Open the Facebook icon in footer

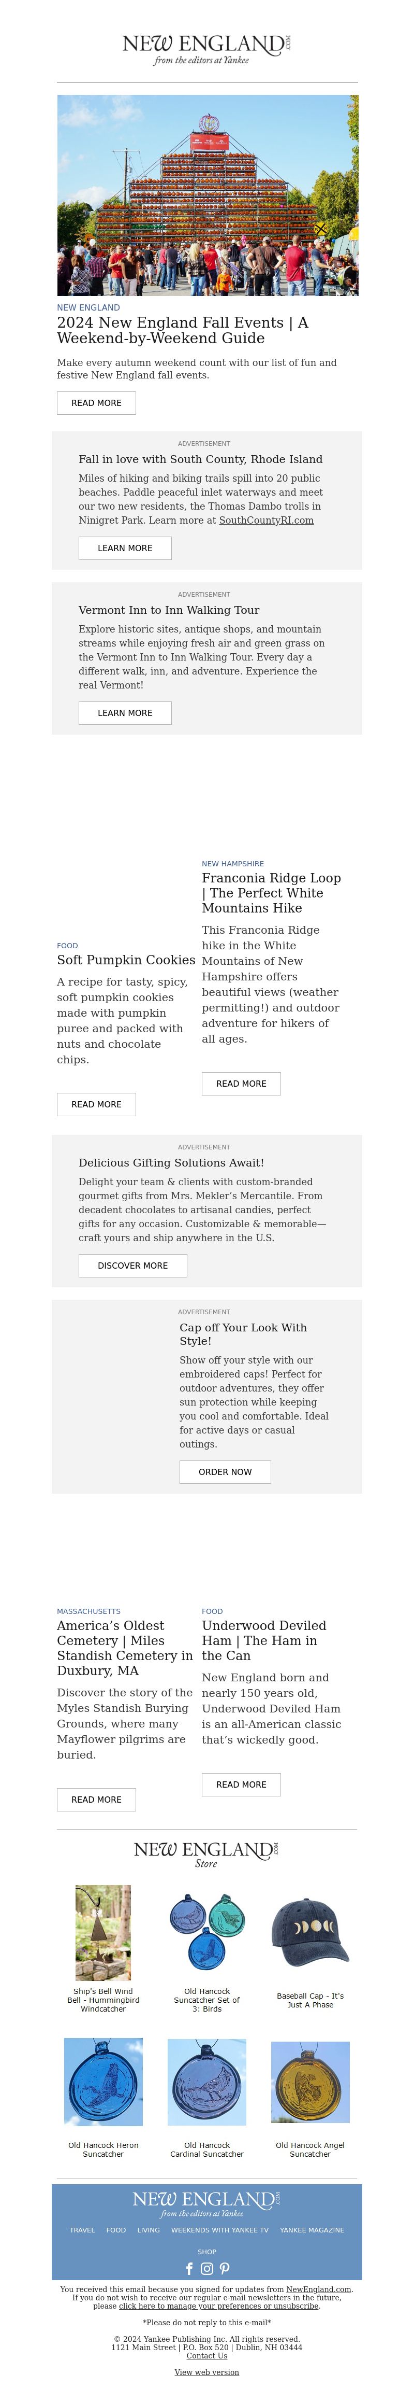coord(190,2268)
